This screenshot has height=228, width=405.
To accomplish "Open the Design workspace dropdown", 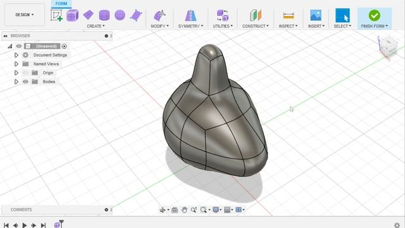I will [x=24, y=15].
